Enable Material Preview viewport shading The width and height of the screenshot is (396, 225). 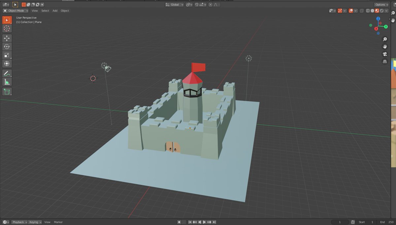(377, 11)
